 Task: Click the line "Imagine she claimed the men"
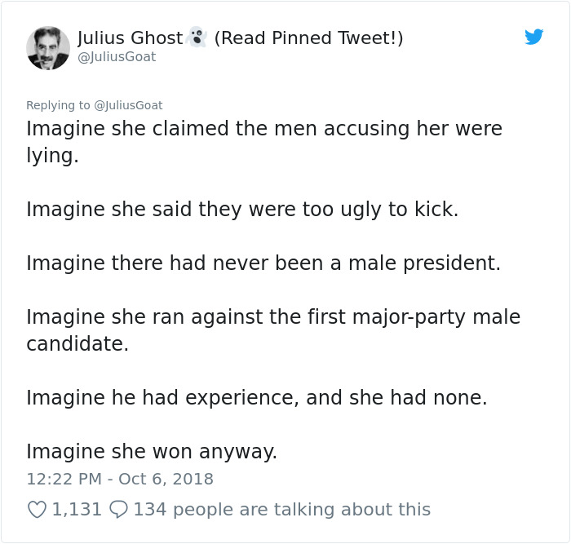pyautogui.click(x=263, y=129)
